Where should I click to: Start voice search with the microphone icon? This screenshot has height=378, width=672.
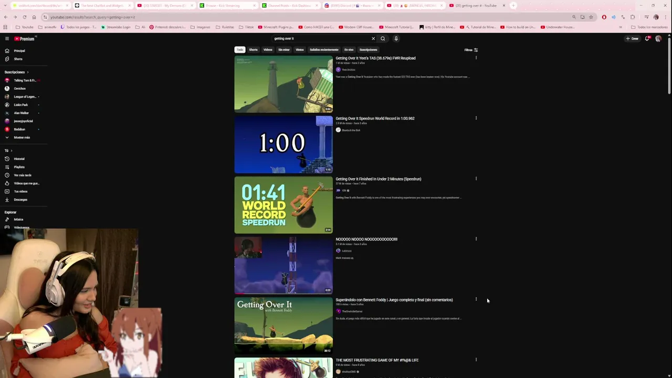pyautogui.click(x=396, y=38)
